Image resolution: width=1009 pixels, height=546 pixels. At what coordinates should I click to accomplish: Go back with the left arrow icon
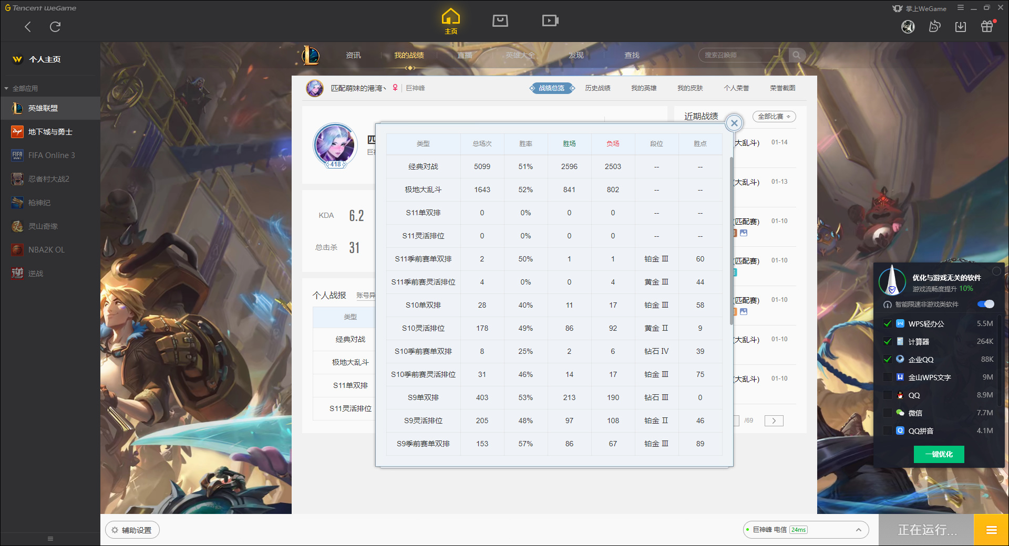click(x=28, y=27)
